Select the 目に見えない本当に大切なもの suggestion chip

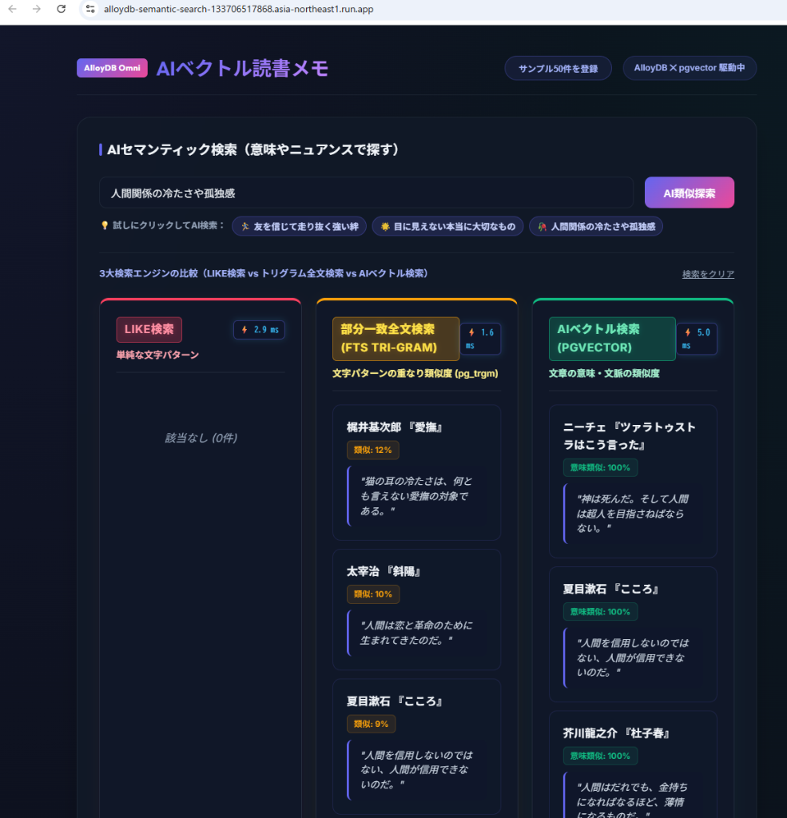tap(447, 226)
